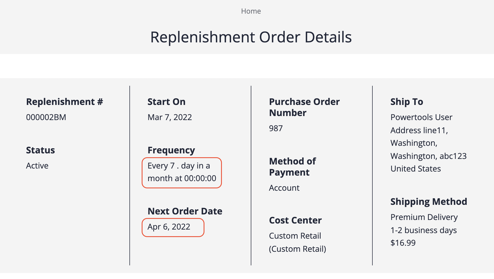Open the Home breadcrumb link

tap(251, 11)
